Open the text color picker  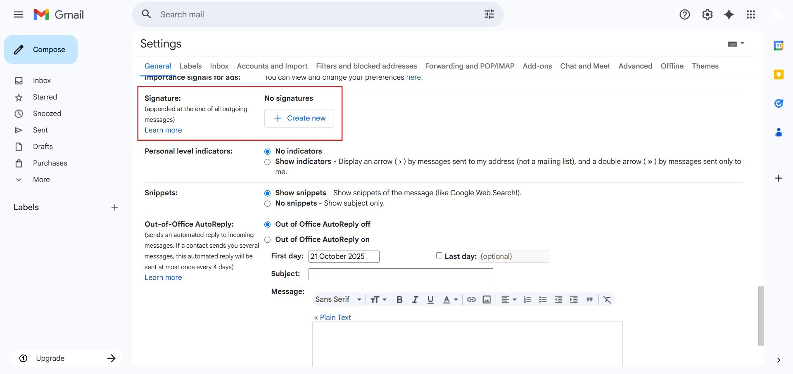click(450, 300)
